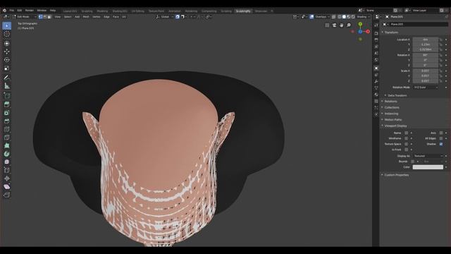Viewport: 451px width, 254px height.
Task: Select the Edge Slide tool
Action: (7, 170)
